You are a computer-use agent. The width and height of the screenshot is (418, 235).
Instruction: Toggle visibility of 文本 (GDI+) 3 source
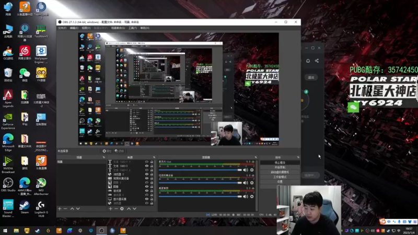pos(147,162)
